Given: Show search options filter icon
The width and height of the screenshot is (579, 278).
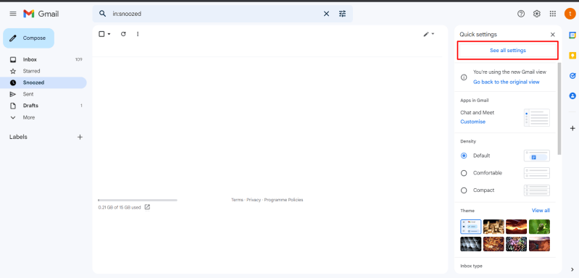Looking at the screenshot, I should pyautogui.click(x=343, y=14).
